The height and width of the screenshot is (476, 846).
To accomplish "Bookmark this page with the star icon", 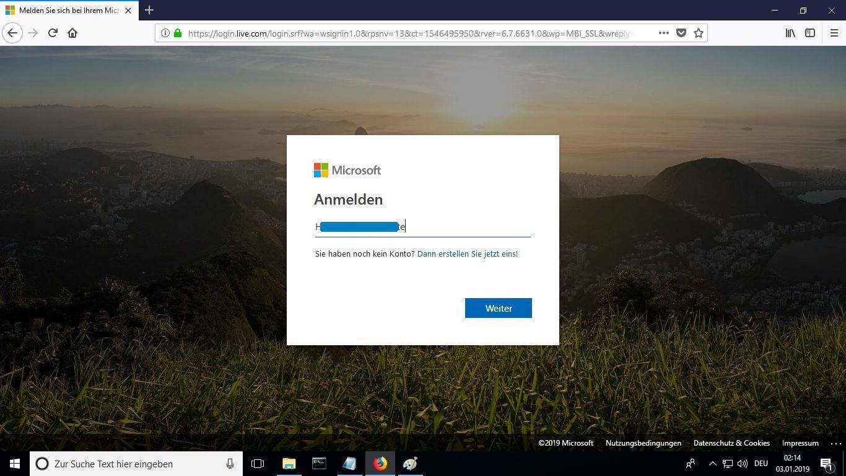I will coord(699,33).
